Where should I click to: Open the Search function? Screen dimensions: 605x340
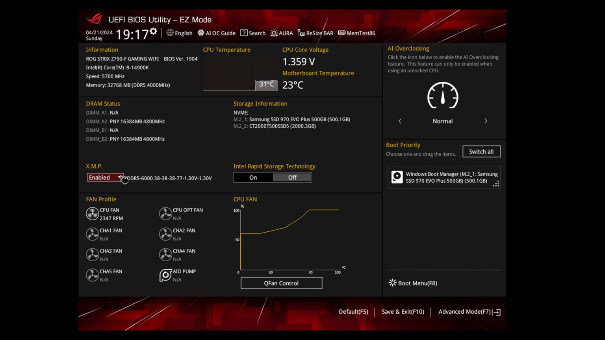[253, 33]
